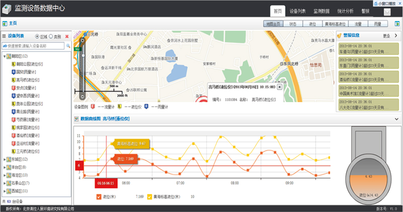This screenshot has width=403, height=212.
Task: Toggle the 液位(米) legend checkbox
Action: [99, 196]
